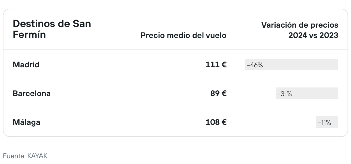Image resolution: width=351 pixels, height=164 pixels.
Task: Select the Málaga destination name
Action: pos(26,122)
